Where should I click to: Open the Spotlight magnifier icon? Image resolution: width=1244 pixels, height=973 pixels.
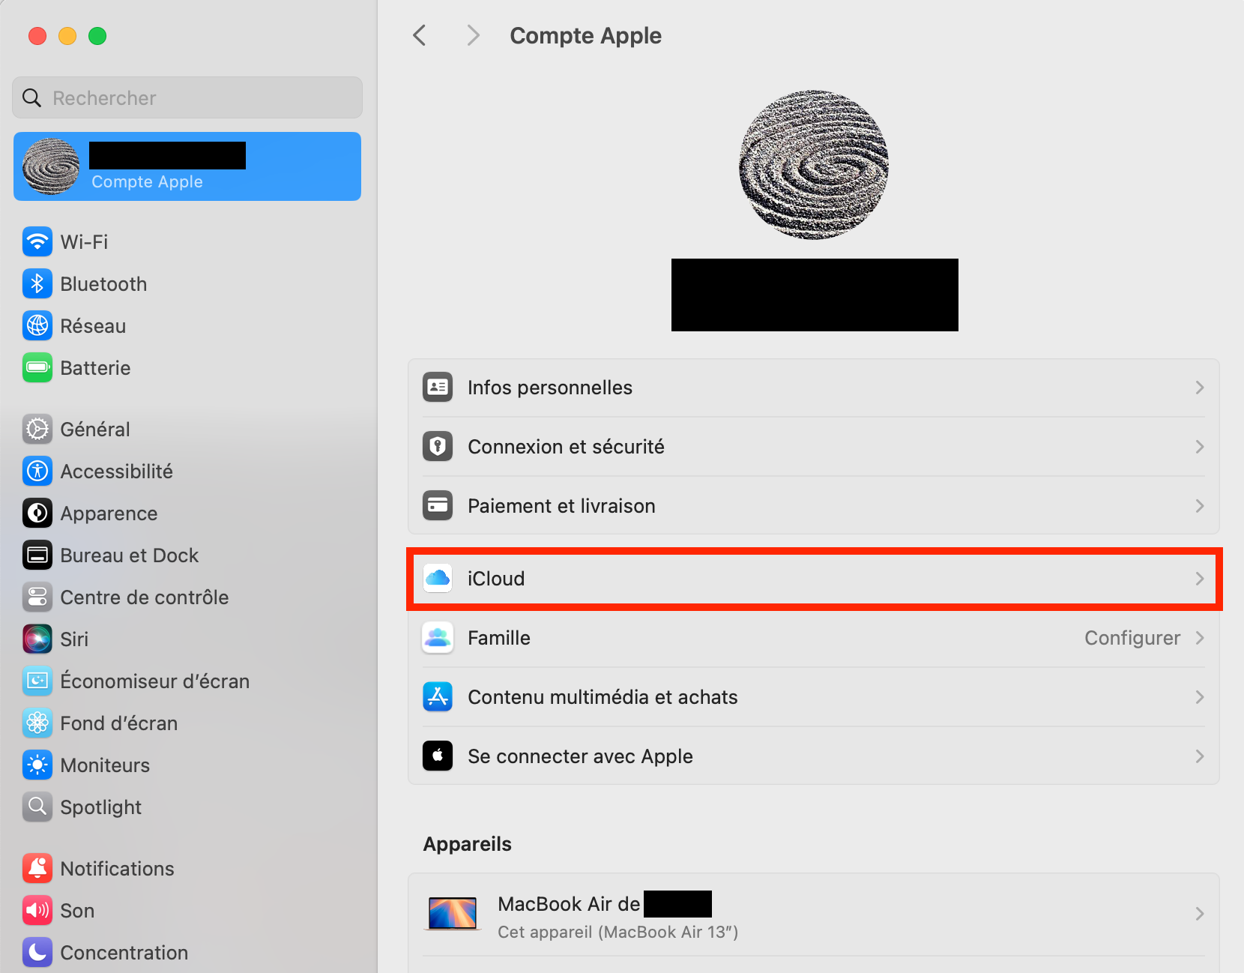pyautogui.click(x=37, y=807)
